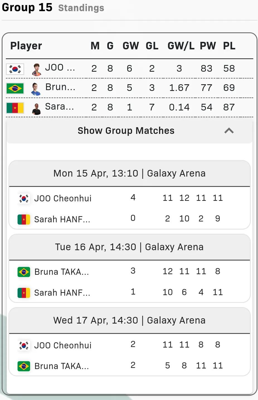Open Tue 16 Apr, 14:30 match header
Screen dimensions: 258x400
click(130, 247)
